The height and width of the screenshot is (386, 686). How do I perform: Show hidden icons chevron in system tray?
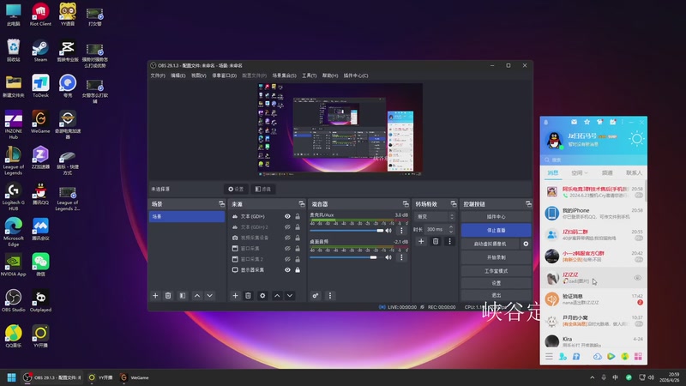click(593, 377)
